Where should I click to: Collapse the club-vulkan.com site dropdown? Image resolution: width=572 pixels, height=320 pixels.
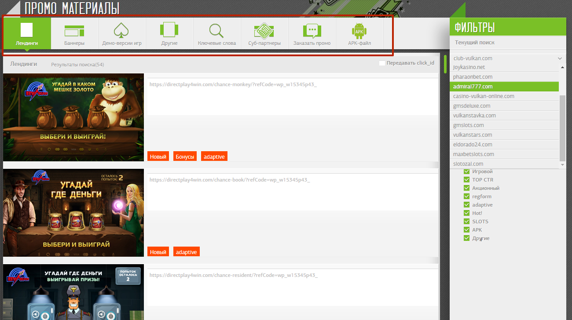click(507, 58)
